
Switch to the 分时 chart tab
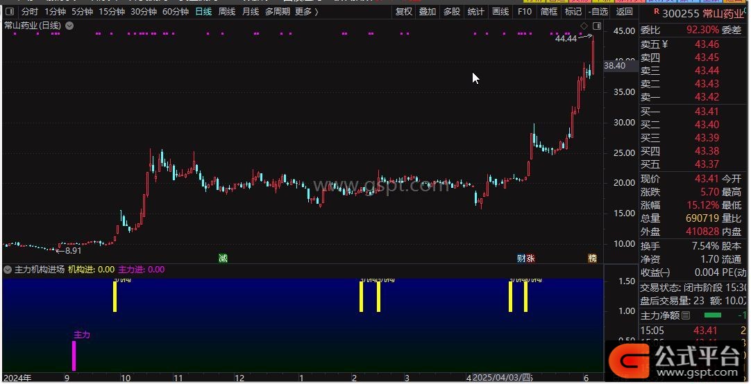pyautogui.click(x=29, y=12)
